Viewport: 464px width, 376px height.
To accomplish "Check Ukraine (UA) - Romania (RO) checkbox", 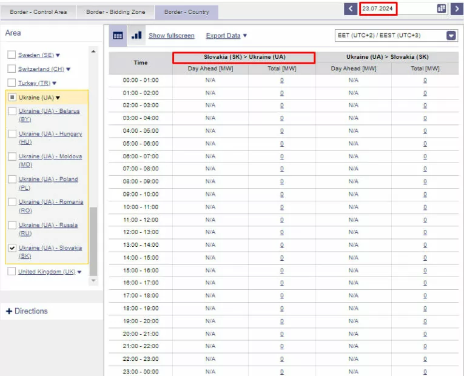I will pos(12,202).
